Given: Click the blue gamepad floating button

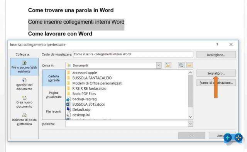Looking at the screenshot, I should [x=239, y=138].
